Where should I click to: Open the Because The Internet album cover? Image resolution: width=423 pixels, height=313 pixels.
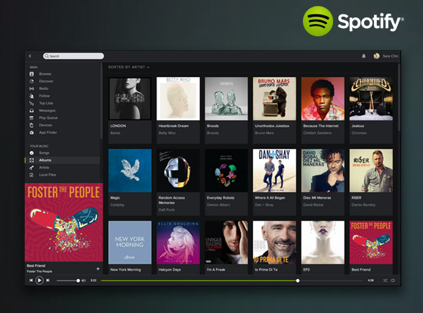click(x=323, y=98)
